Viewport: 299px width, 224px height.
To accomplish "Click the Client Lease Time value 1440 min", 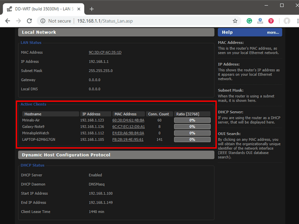I will 97,212.
